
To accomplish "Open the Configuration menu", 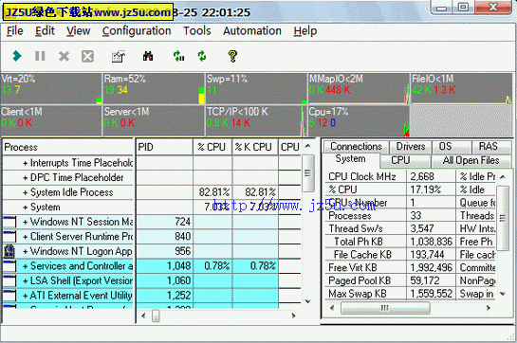I will coord(137,31).
